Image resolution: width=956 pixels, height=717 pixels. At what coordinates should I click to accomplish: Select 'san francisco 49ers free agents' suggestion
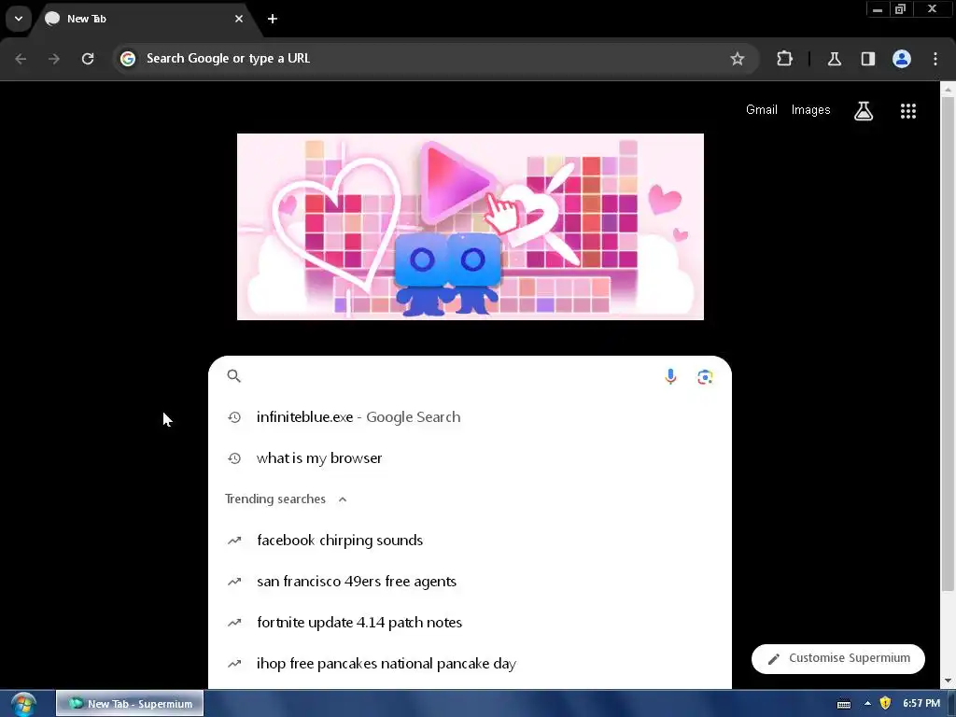pos(470,581)
